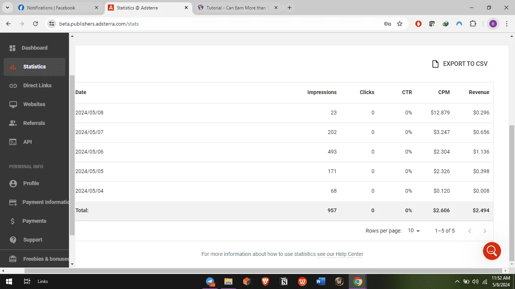Expand the rows per page dropdown
Viewport: 515px width, 289px height.
click(414, 231)
